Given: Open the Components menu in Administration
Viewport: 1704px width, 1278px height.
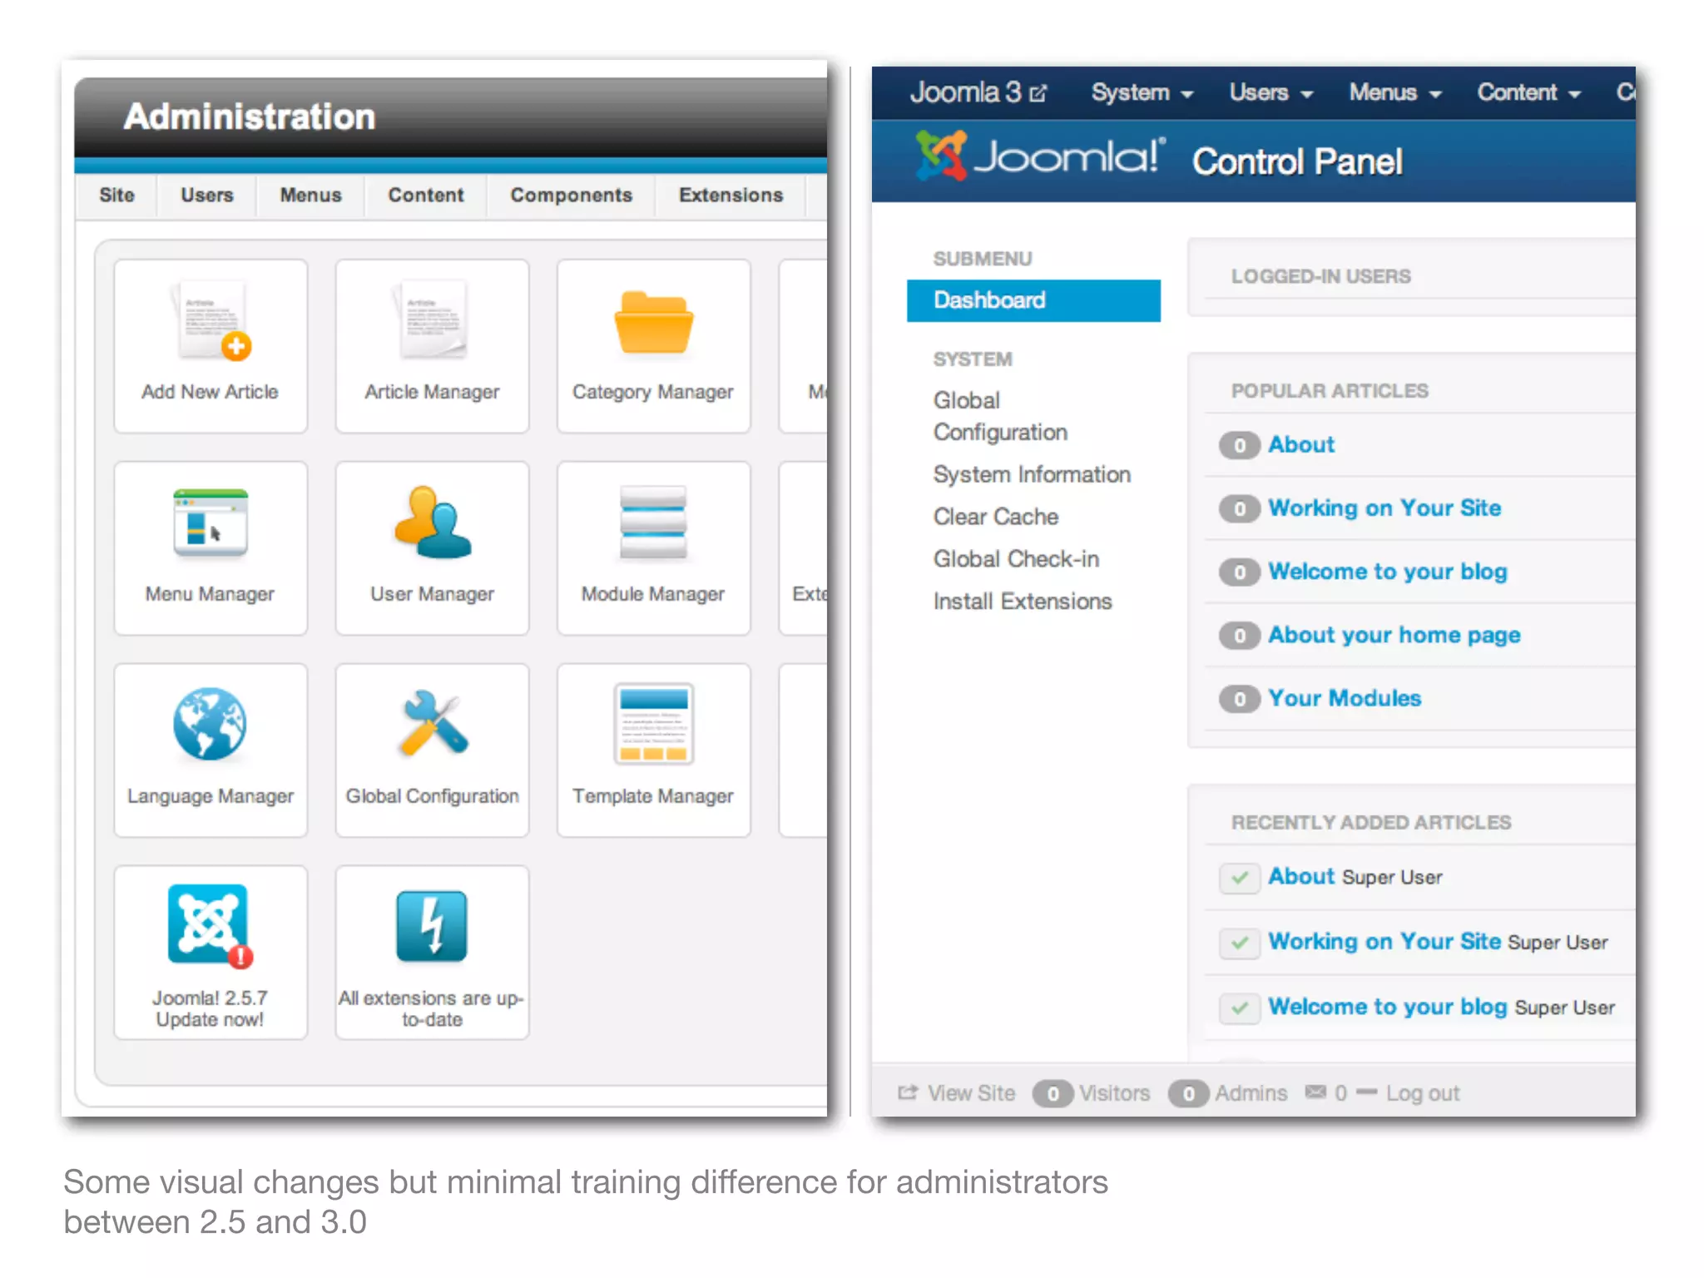Looking at the screenshot, I should tap(572, 196).
